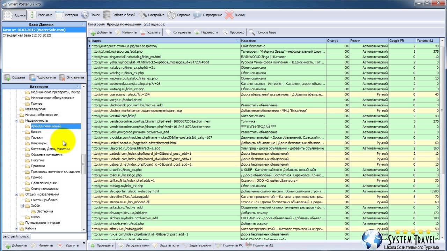Select the row http://zf.net.ru/resources/add.php
The image size is (447, 251).
(x=264, y=51)
